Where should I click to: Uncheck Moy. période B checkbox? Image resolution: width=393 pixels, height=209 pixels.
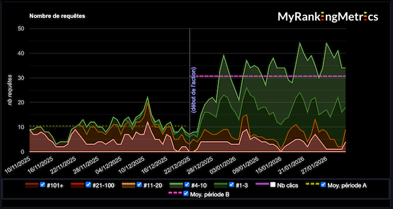(186, 193)
